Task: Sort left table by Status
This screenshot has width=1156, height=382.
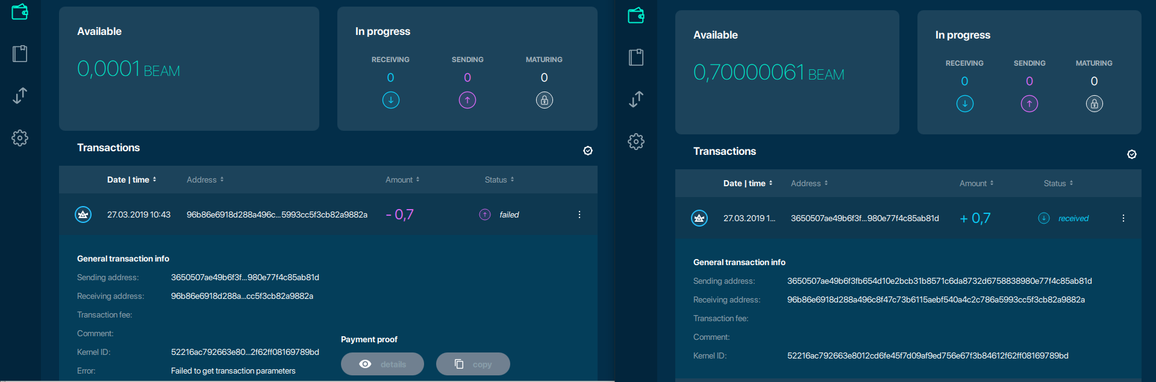Action: point(499,180)
